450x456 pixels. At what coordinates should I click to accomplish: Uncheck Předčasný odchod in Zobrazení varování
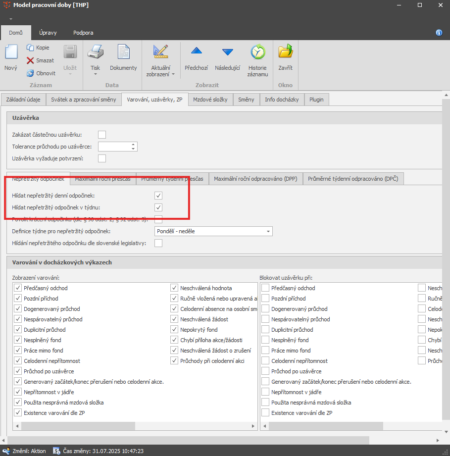pos(18,288)
